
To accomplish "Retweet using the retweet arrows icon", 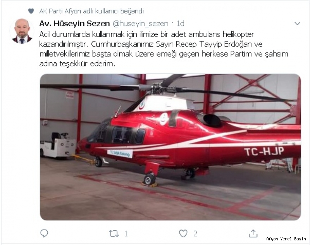I will click(114, 233).
